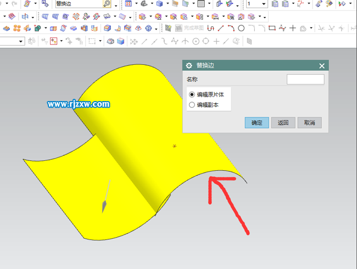The image size is (357, 269).
Task: Click the shaded cube icon in selection toolbar
Action: tap(120, 41)
